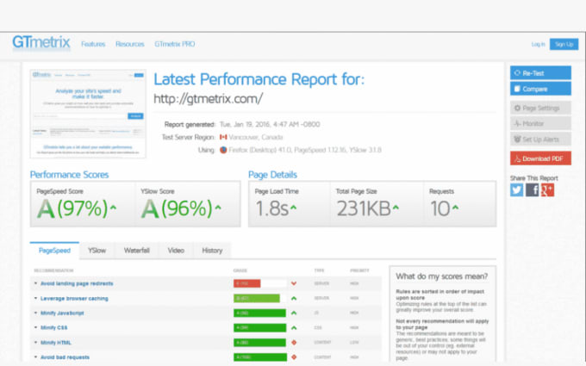This screenshot has height=366, width=586.
Task: Click Requests trend arrow
Action: (455, 206)
